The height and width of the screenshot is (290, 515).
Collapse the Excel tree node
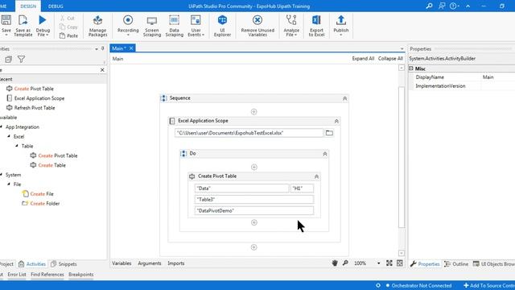point(9,136)
